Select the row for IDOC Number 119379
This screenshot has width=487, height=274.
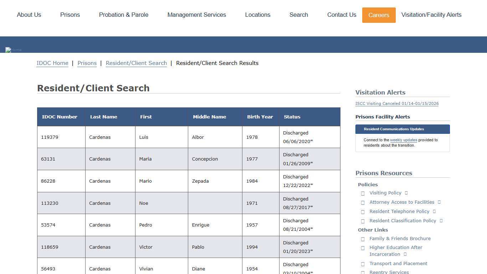189,137
